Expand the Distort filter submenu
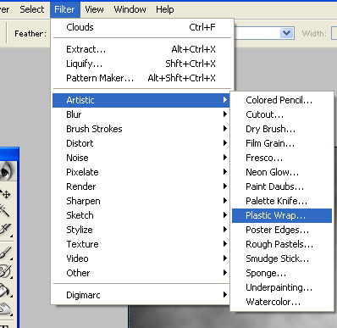 point(141,143)
